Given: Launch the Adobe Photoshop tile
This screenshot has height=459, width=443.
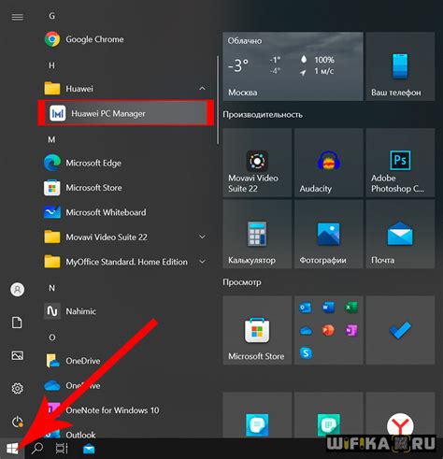Looking at the screenshot, I should pos(400,163).
